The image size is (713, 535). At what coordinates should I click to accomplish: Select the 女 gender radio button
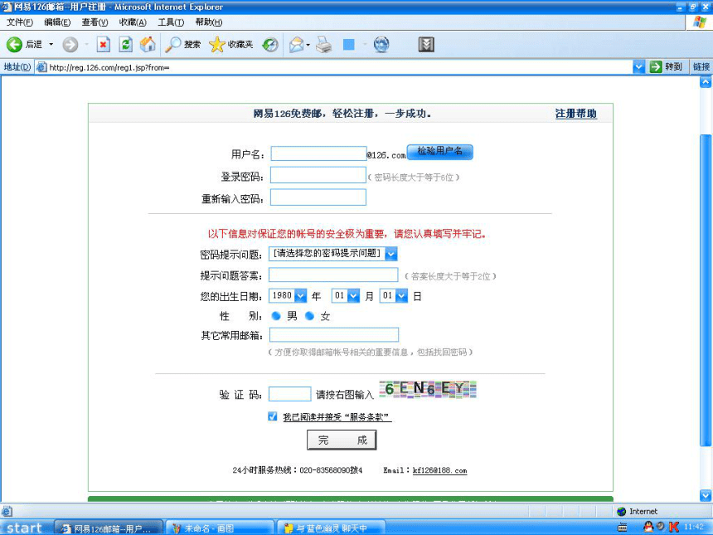tap(310, 316)
